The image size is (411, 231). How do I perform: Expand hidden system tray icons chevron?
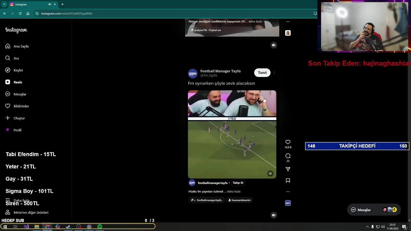367,227
